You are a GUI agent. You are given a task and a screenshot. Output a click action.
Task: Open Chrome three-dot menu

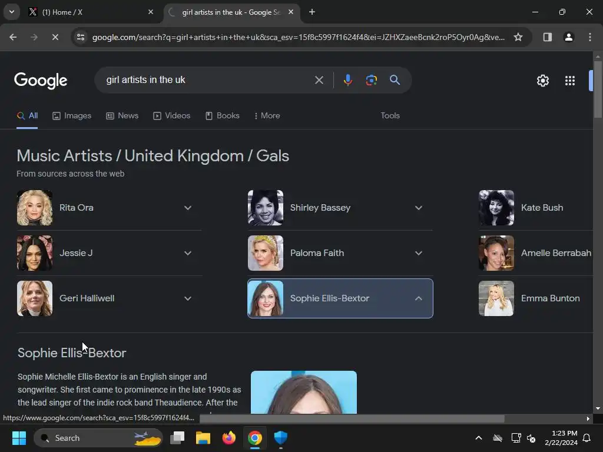tap(589, 37)
